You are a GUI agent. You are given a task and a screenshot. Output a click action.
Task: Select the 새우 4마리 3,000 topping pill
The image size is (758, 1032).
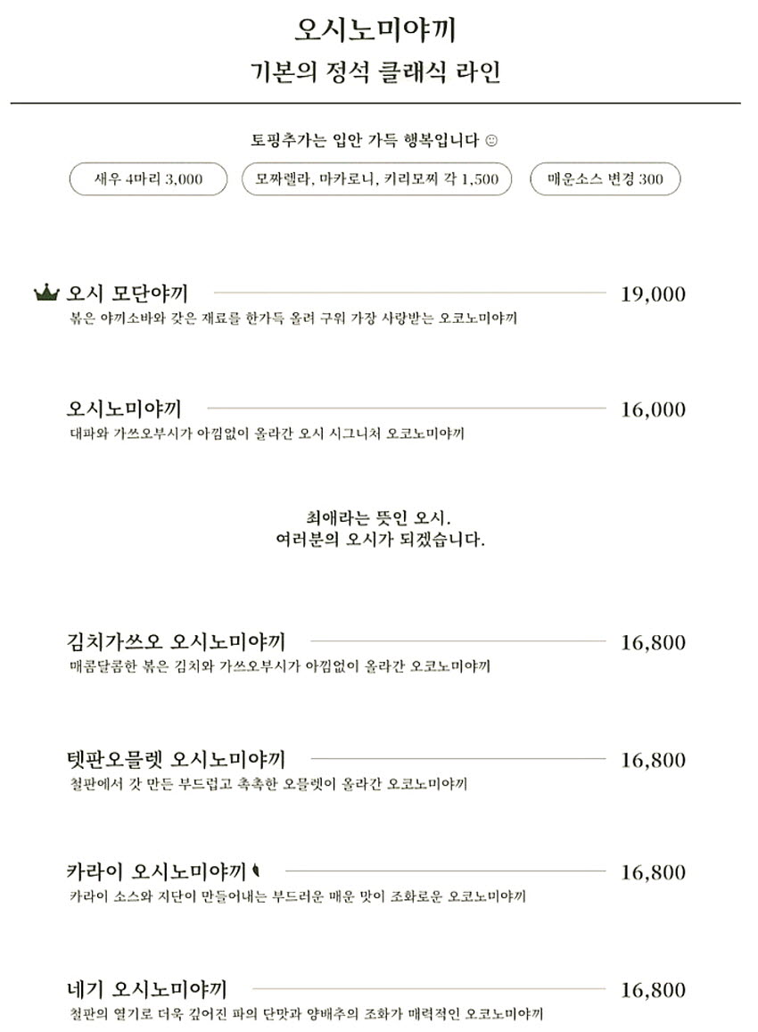[148, 179]
